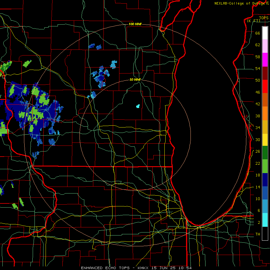Image resolution: width=270 pixels, height=270 pixels.
Task: Click the 26 value on the legend
Action: click(258, 151)
